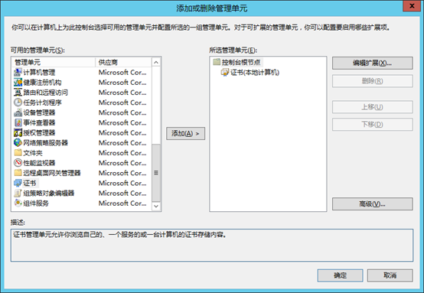This screenshot has width=424, height=293.
Task: Click the 删除(R) button
Action: click(x=373, y=81)
